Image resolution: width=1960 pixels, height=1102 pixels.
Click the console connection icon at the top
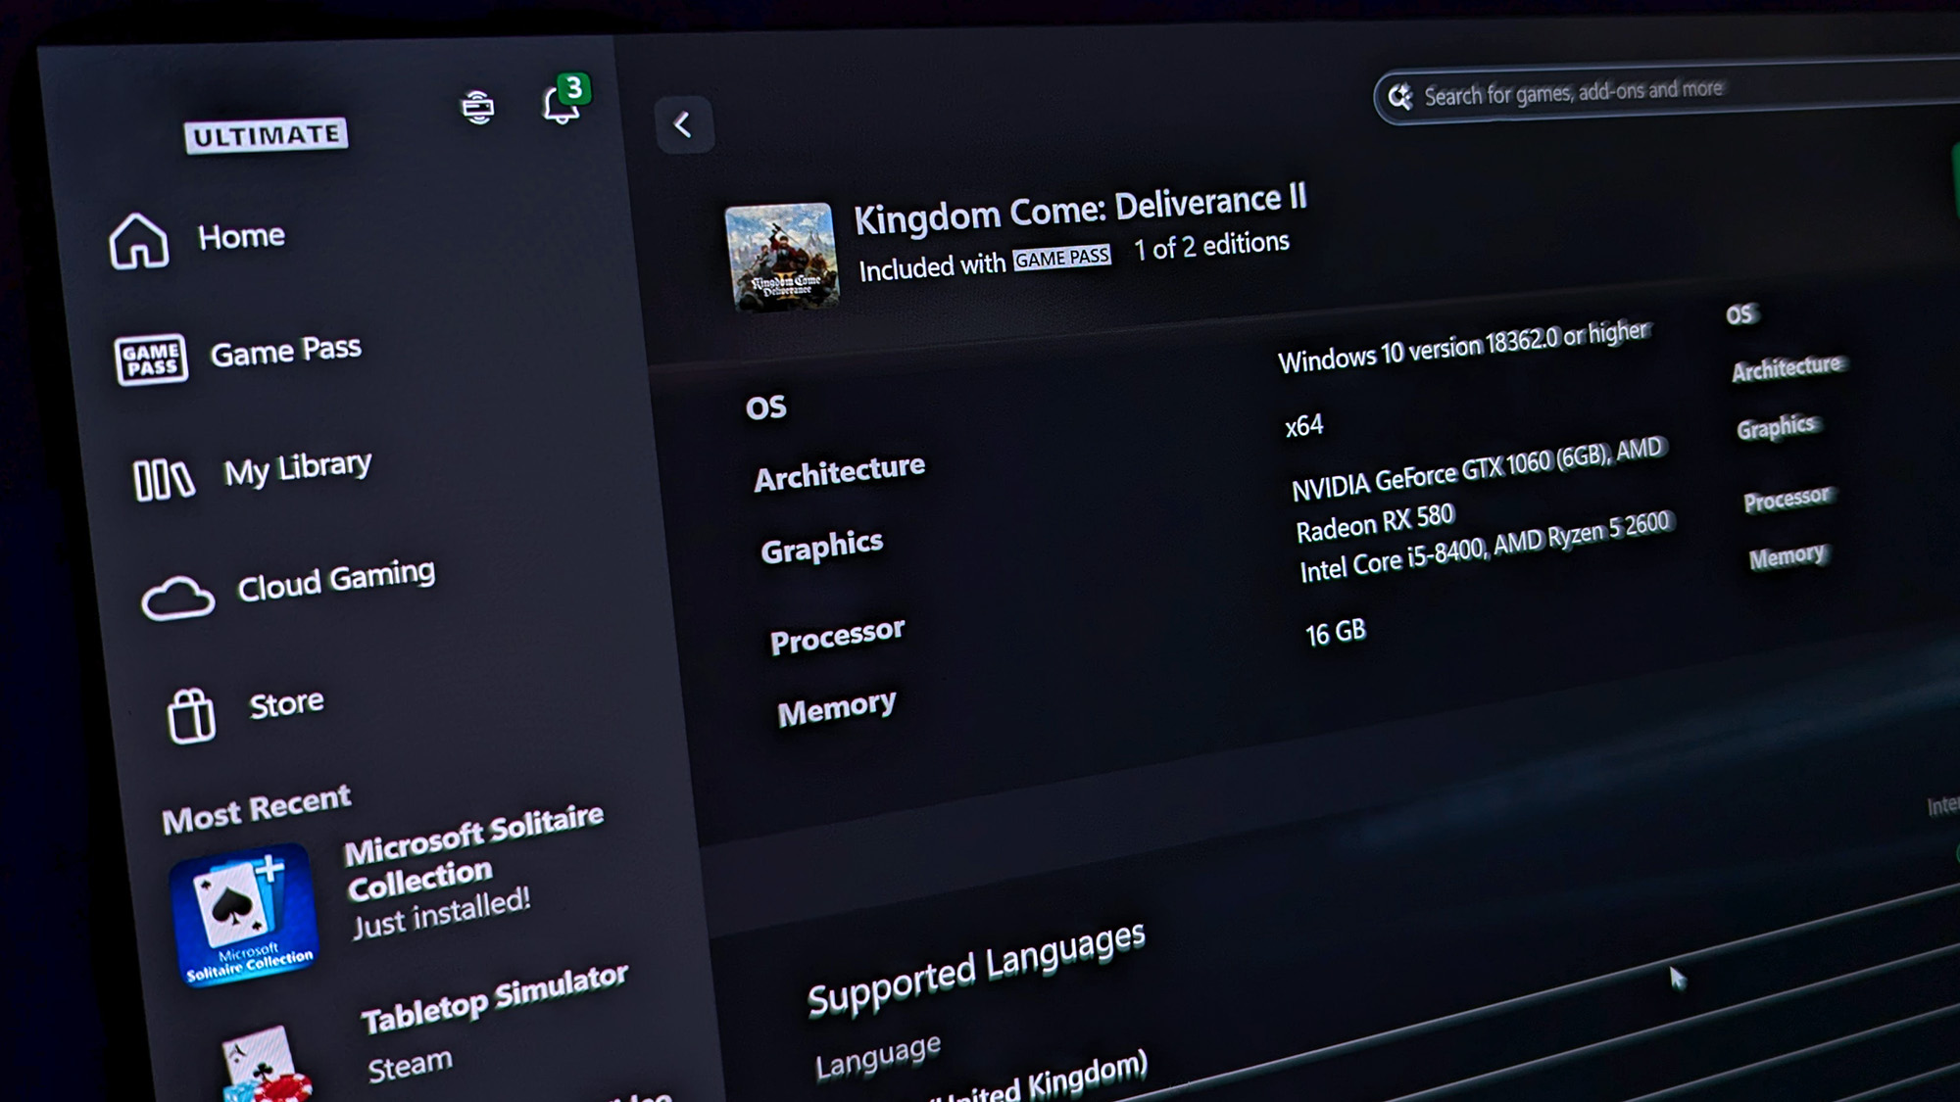[x=477, y=106]
